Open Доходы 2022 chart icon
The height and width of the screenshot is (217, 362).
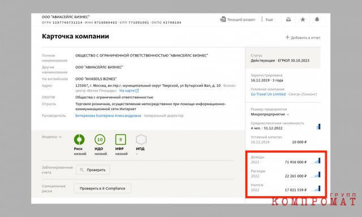tap(316, 160)
